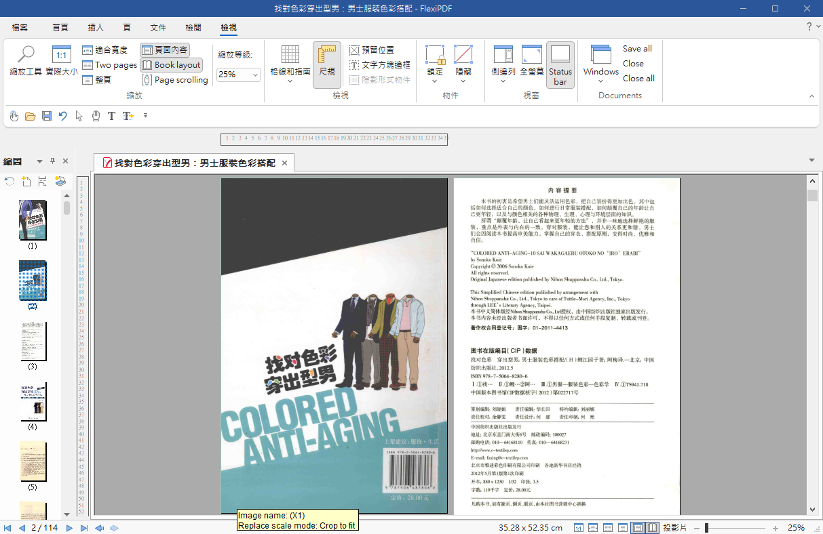This screenshot has width=823, height=534.
Task: Go to last page using navigation arrow
Action: [x=84, y=528]
